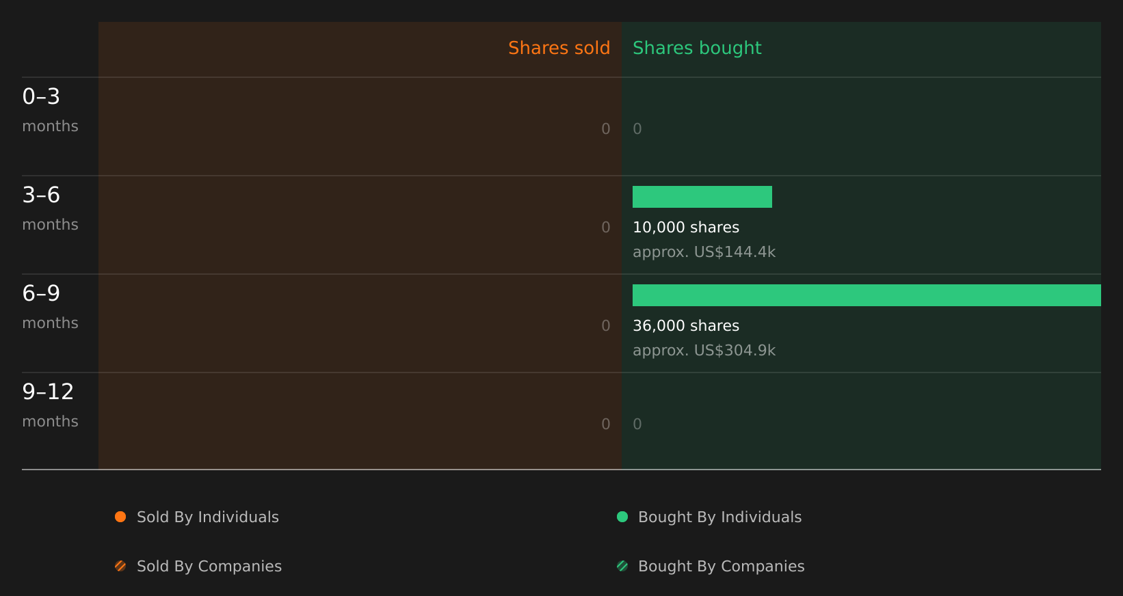This screenshot has height=596, width=1123.
Task: Toggle the Bought By Companies legend label
Action: pos(722,567)
